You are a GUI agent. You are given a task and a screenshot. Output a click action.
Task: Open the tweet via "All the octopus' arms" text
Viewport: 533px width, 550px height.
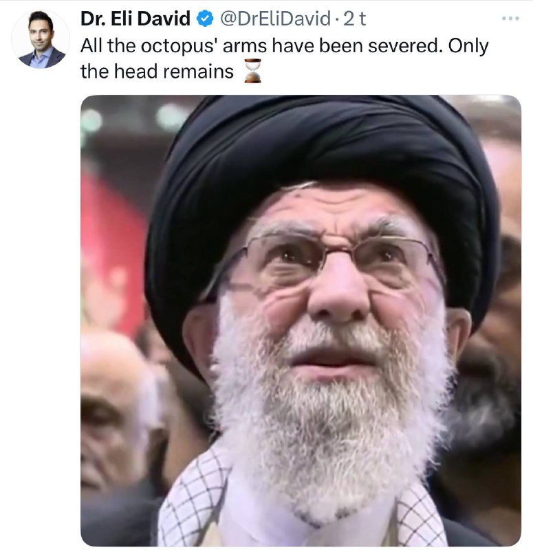click(173, 45)
